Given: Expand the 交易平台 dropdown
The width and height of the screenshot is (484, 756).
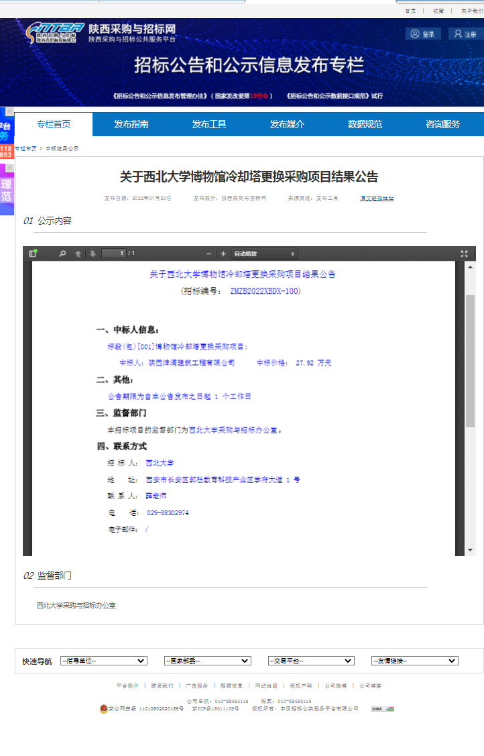Looking at the screenshot, I should 310,661.
